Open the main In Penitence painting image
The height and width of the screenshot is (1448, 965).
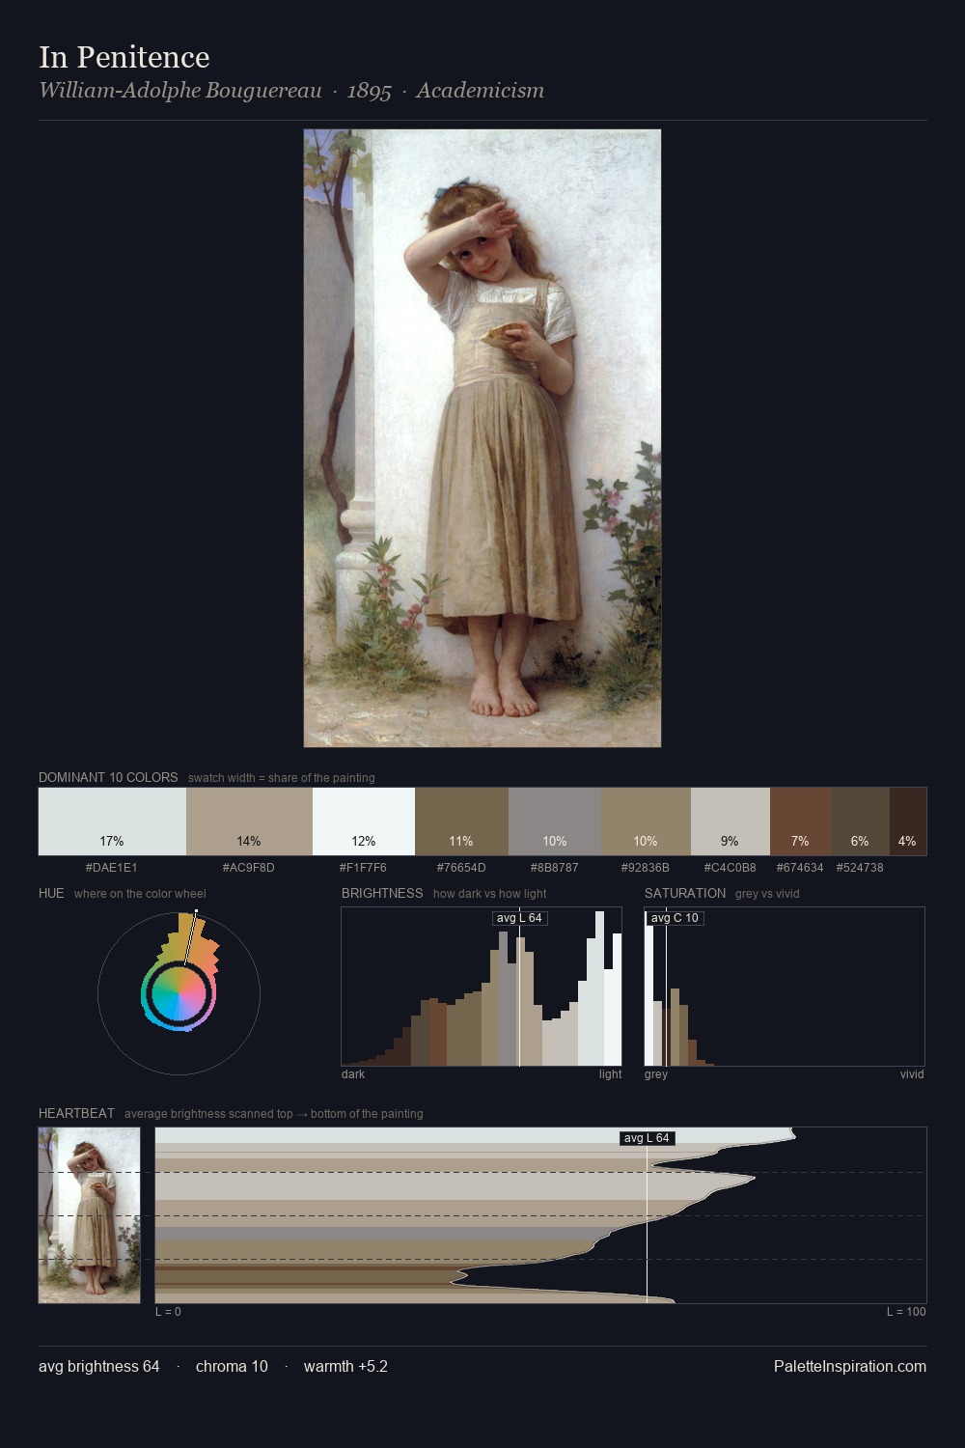tap(482, 438)
